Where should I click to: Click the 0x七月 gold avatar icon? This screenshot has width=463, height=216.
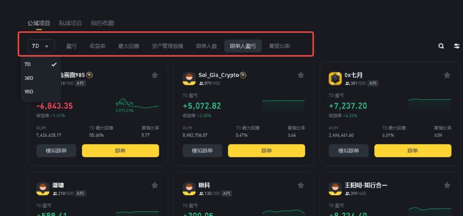335,79
